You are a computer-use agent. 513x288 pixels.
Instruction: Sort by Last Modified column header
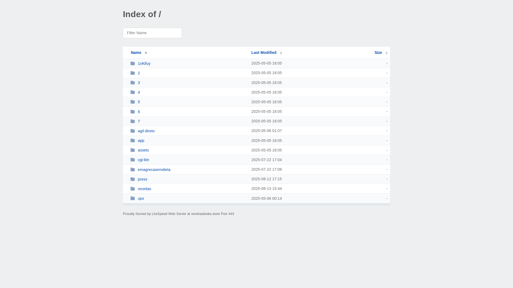(x=264, y=53)
